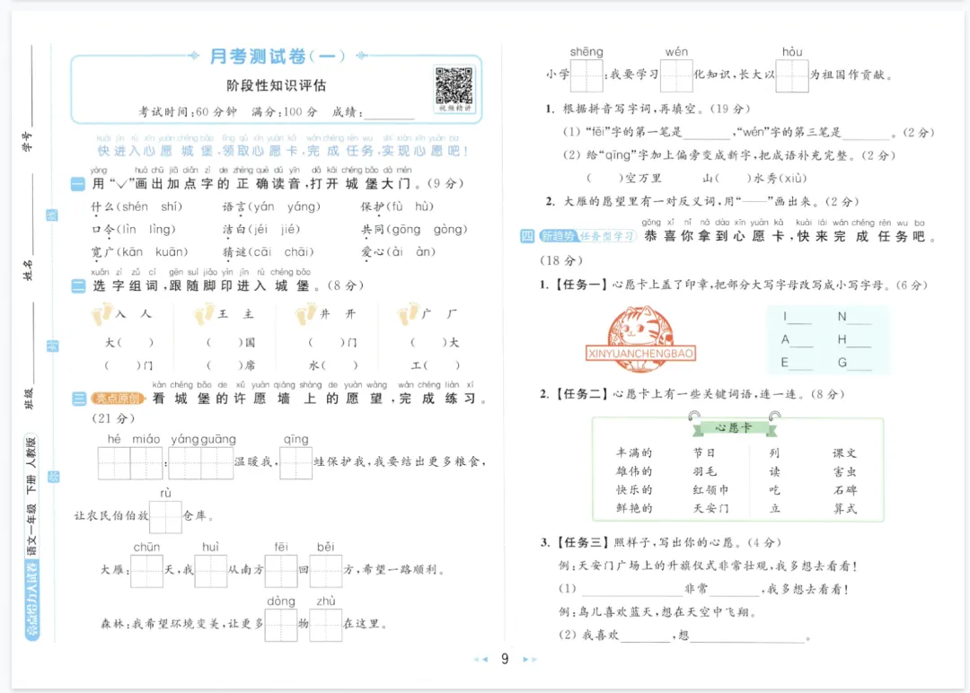
Task: Click the parentheses before 空万里
Action: point(604,179)
